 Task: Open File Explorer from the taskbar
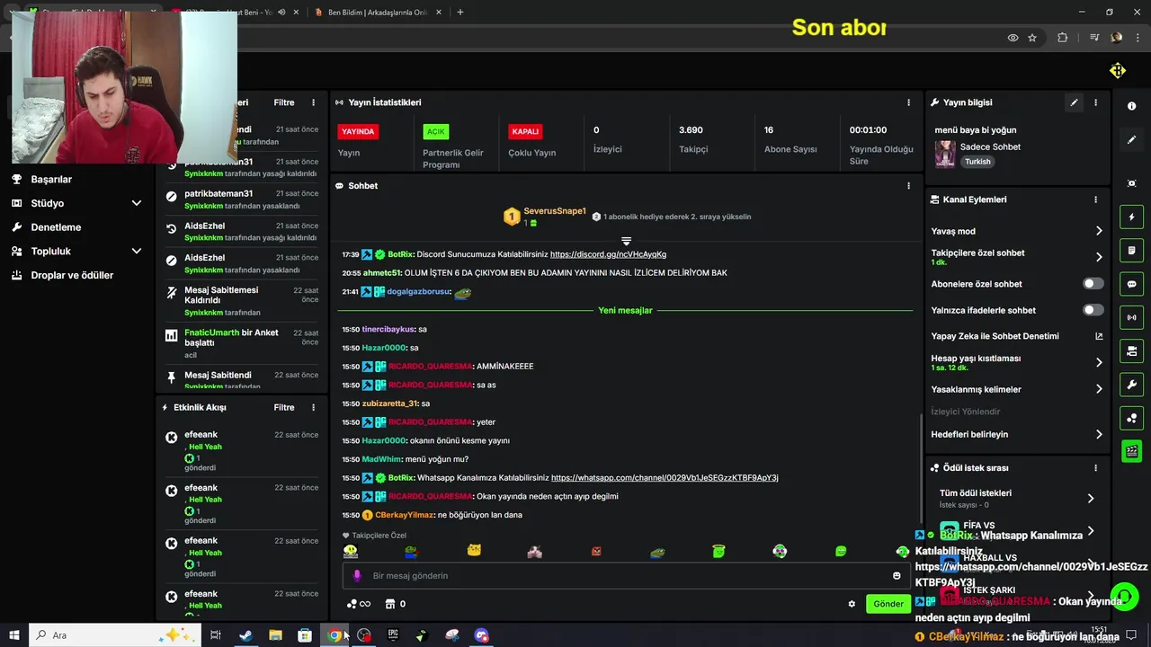pos(275,635)
